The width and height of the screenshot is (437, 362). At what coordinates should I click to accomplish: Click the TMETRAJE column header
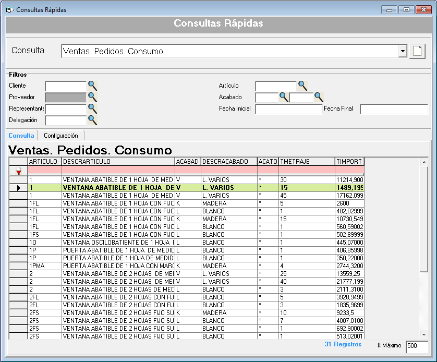point(306,162)
